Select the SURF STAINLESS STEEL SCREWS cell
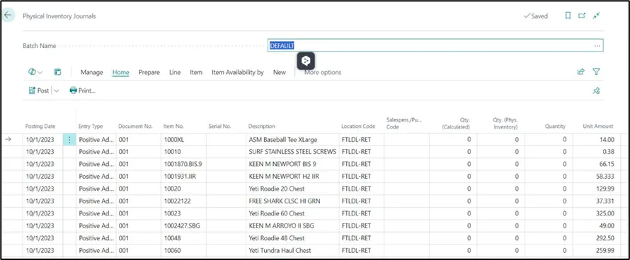The width and height of the screenshot is (630, 260). click(292, 152)
